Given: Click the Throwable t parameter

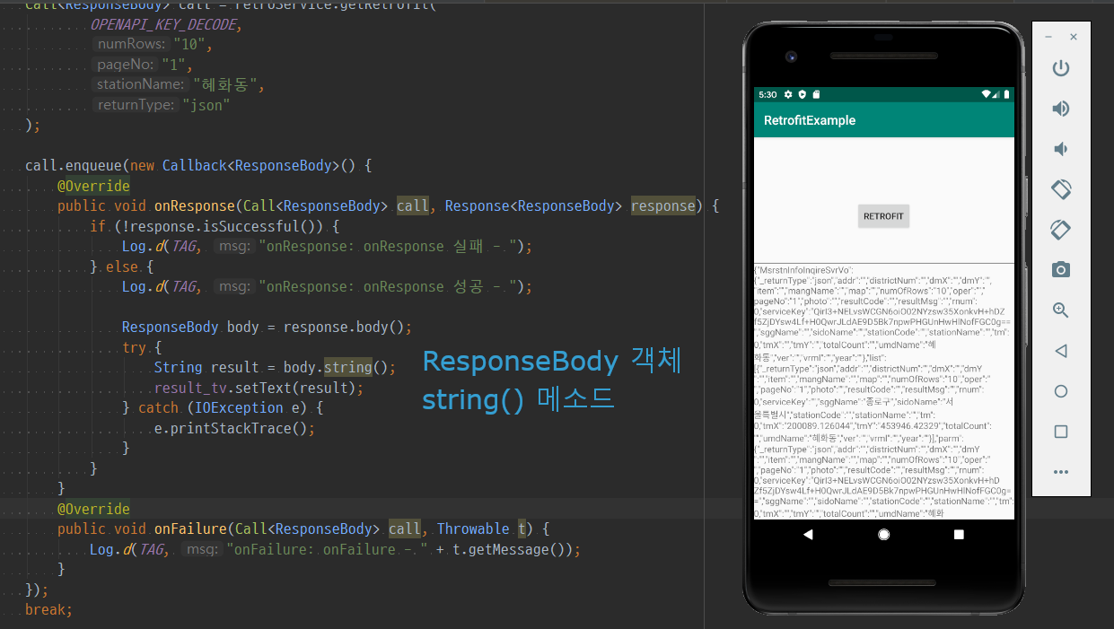Looking at the screenshot, I should 481,529.
